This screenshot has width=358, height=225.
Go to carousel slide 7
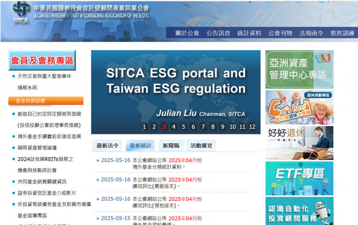click(x=203, y=127)
